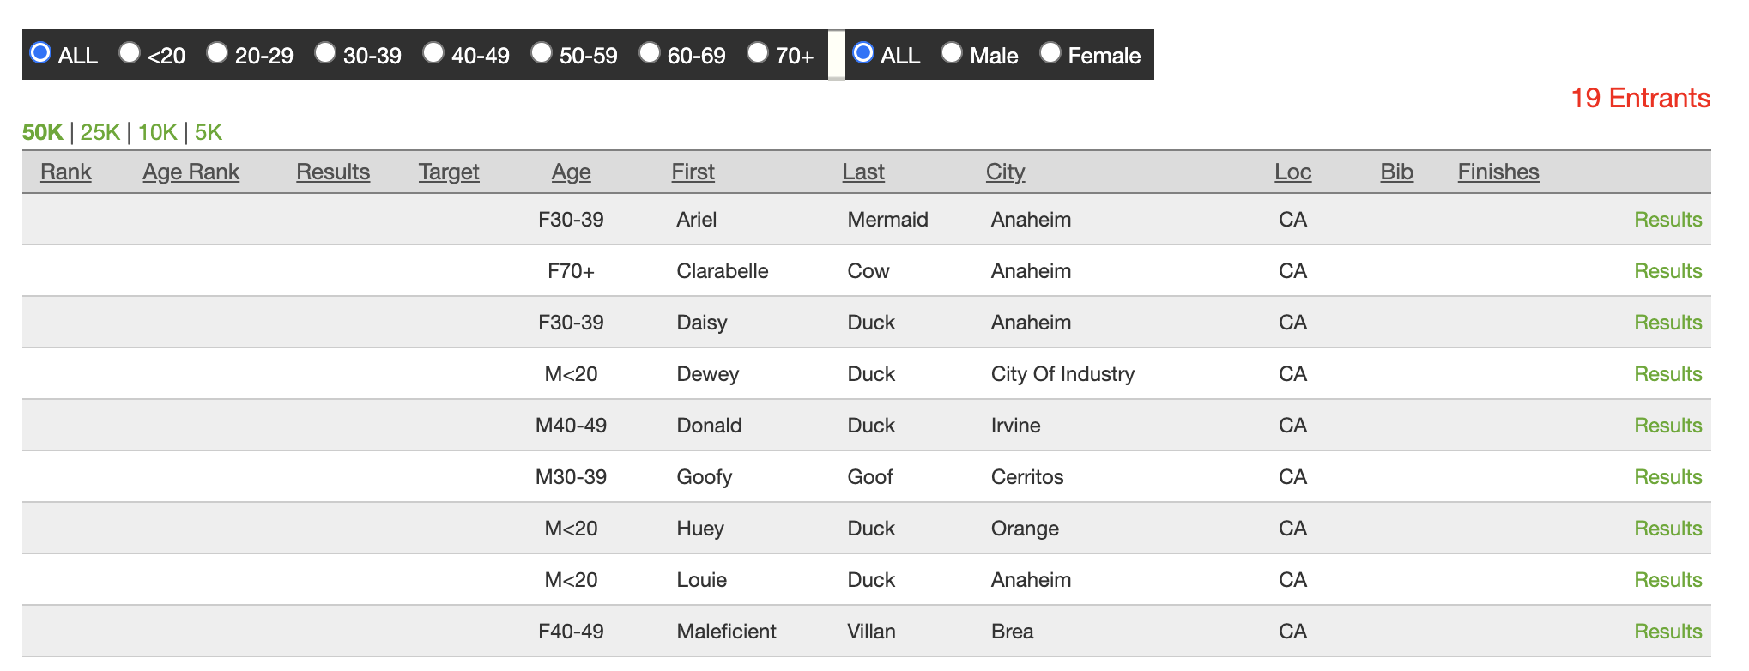View Results for Maleficient Villan
The width and height of the screenshot is (1749, 671).
(x=1667, y=632)
